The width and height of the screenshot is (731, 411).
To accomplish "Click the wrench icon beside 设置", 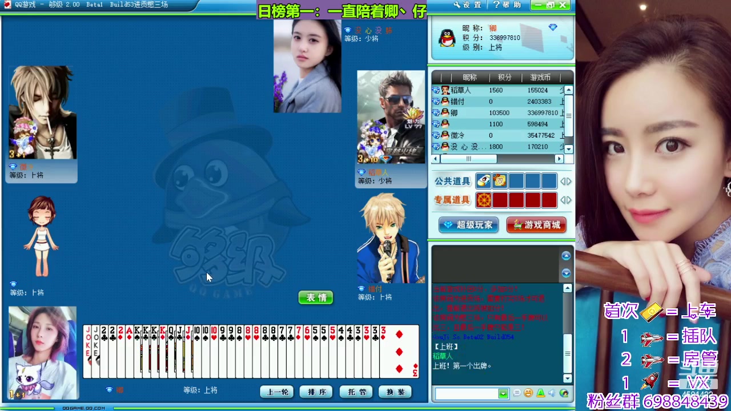I will point(457,5).
